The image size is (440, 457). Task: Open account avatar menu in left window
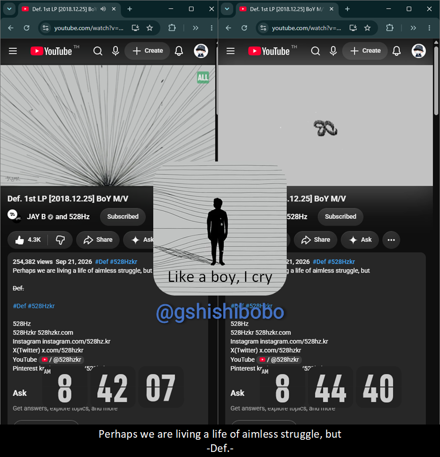(201, 51)
